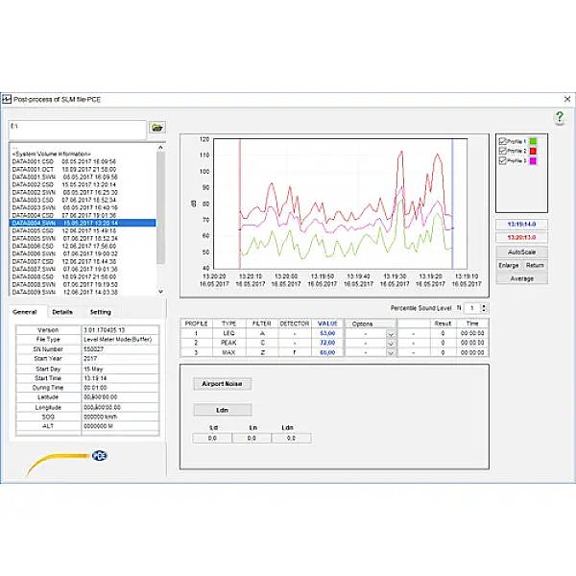This screenshot has width=576, height=576.
Task: Open Options dropdown for profile 2 row
Action: (x=390, y=343)
